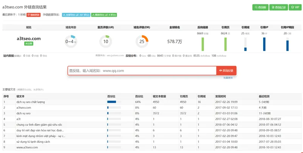Click the green 未注册 badge under a3tseo.com
This screenshot has height=153, width=303.
coord(29,43)
